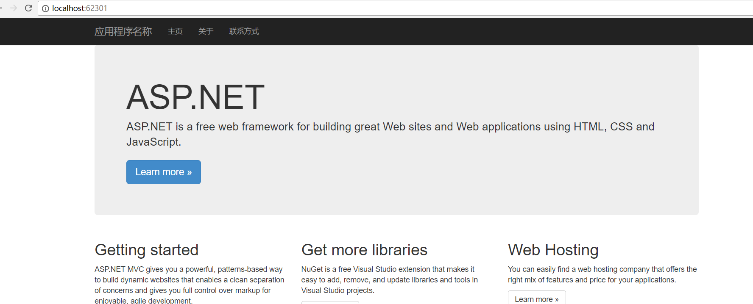Click the Get more libraries heading

(364, 250)
